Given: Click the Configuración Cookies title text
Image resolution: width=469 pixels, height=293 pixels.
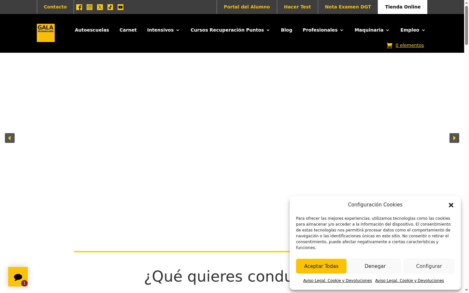Looking at the screenshot, I should coord(375,205).
